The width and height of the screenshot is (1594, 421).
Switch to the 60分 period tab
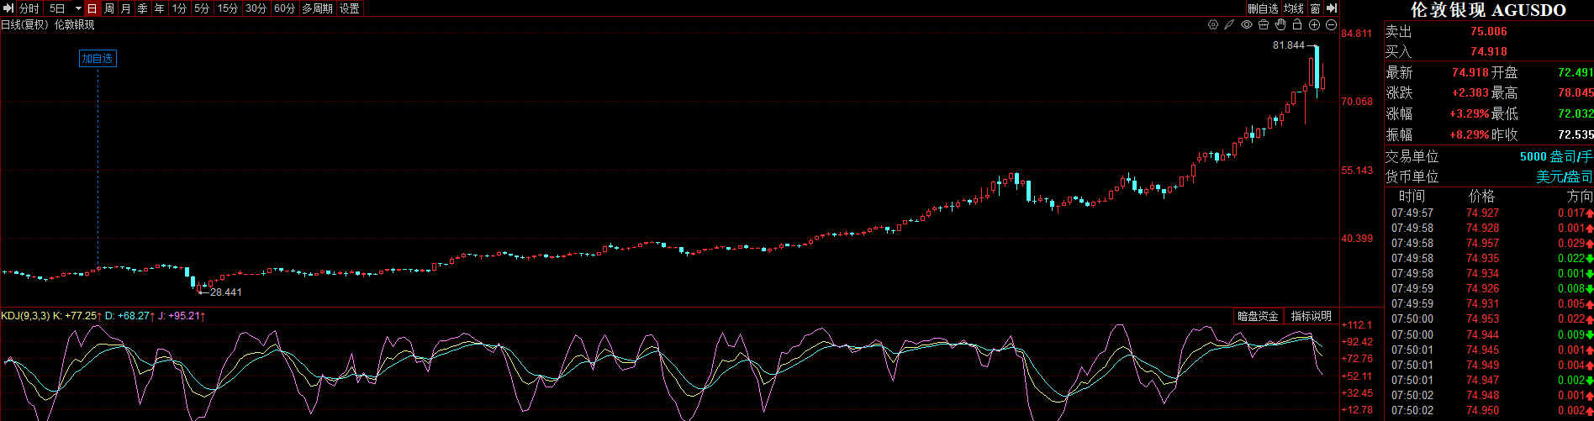click(x=285, y=8)
